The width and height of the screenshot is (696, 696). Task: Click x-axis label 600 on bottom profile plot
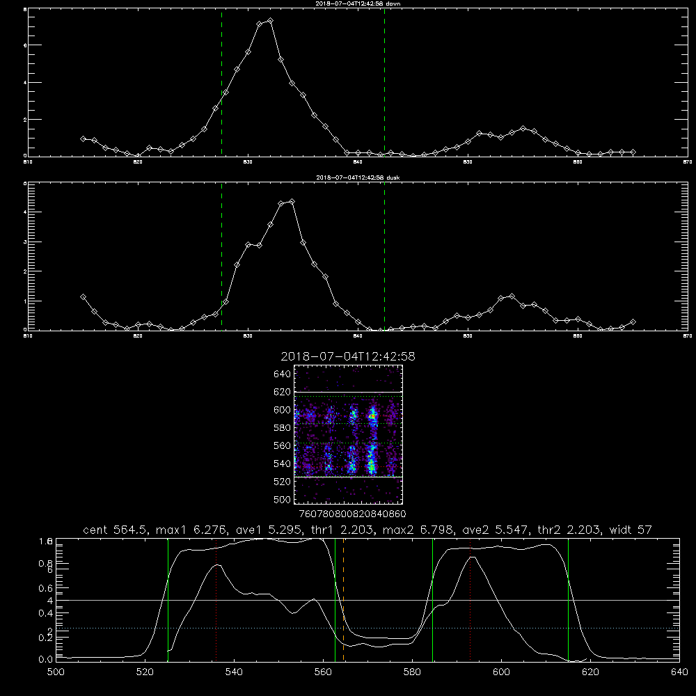pyautogui.click(x=502, y=672)
